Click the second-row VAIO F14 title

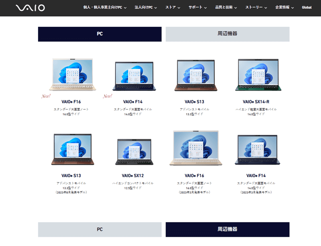(x=256, y=176)
